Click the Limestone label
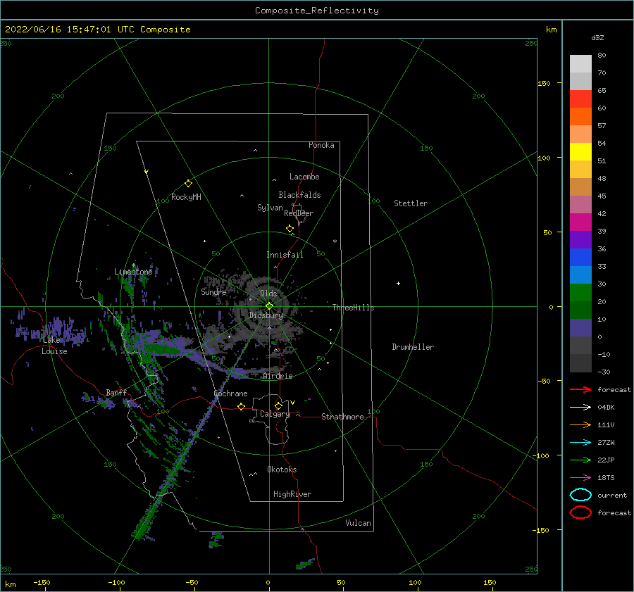Screen dimensions: 634x592 click(133, 272)
